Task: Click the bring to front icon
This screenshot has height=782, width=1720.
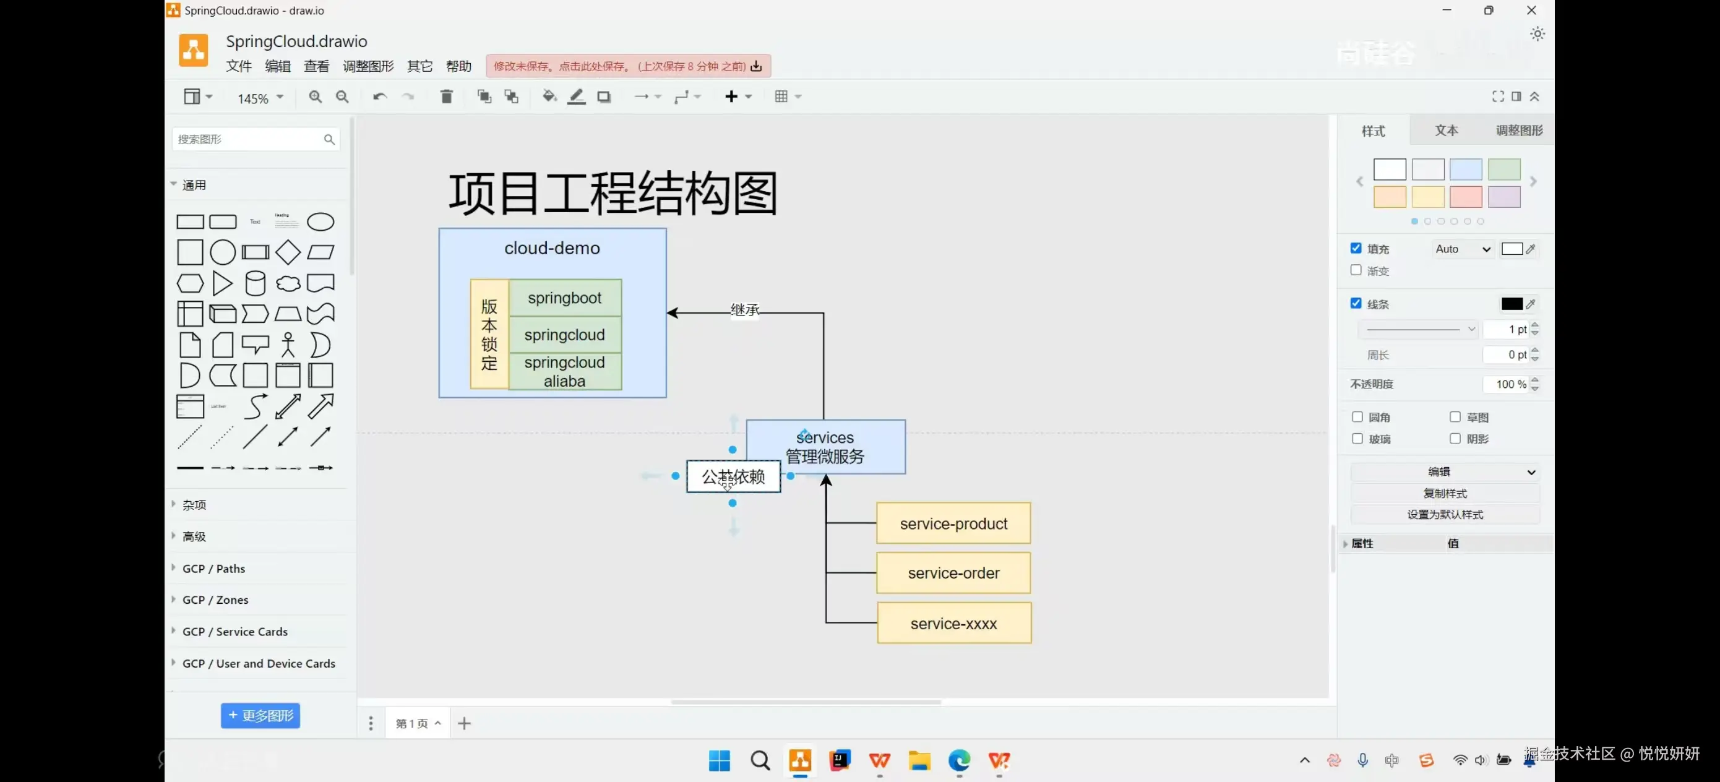Action: (x=484, y=97)
